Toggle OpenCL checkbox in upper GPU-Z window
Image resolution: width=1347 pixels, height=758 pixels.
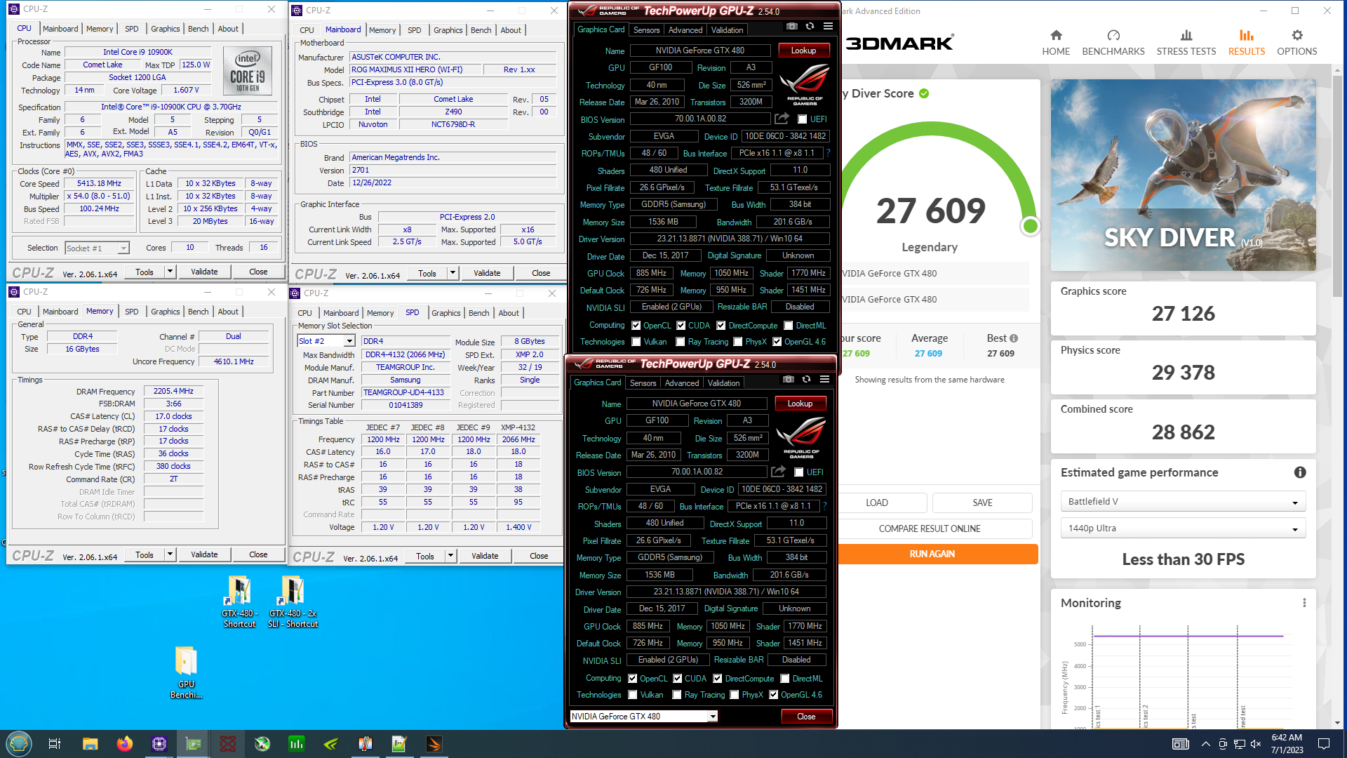point(636,326)
